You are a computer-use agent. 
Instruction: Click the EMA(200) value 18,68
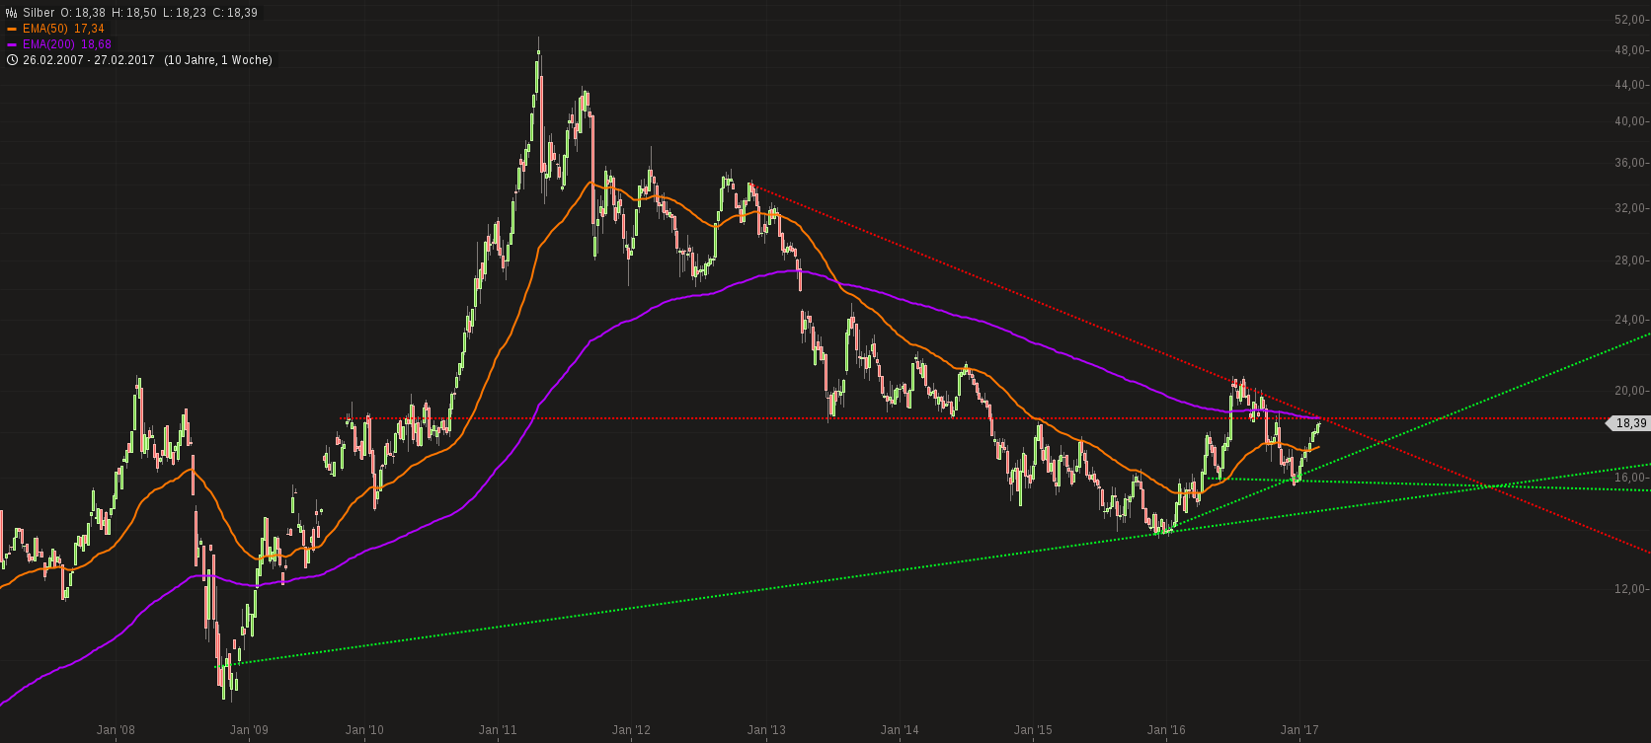point(96,44)
